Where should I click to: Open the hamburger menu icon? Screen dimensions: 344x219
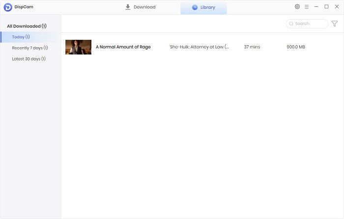coord(307,7)
